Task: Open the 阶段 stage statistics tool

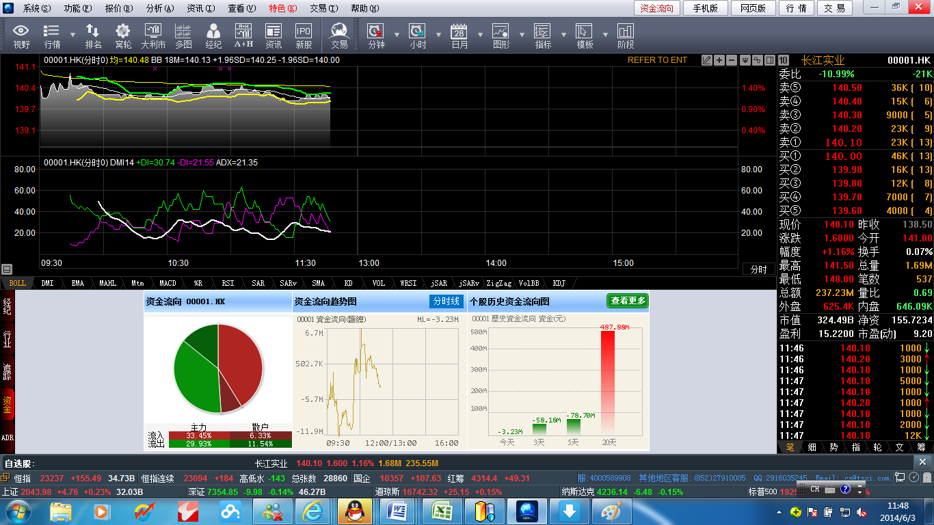Action: tap(626, 36)
